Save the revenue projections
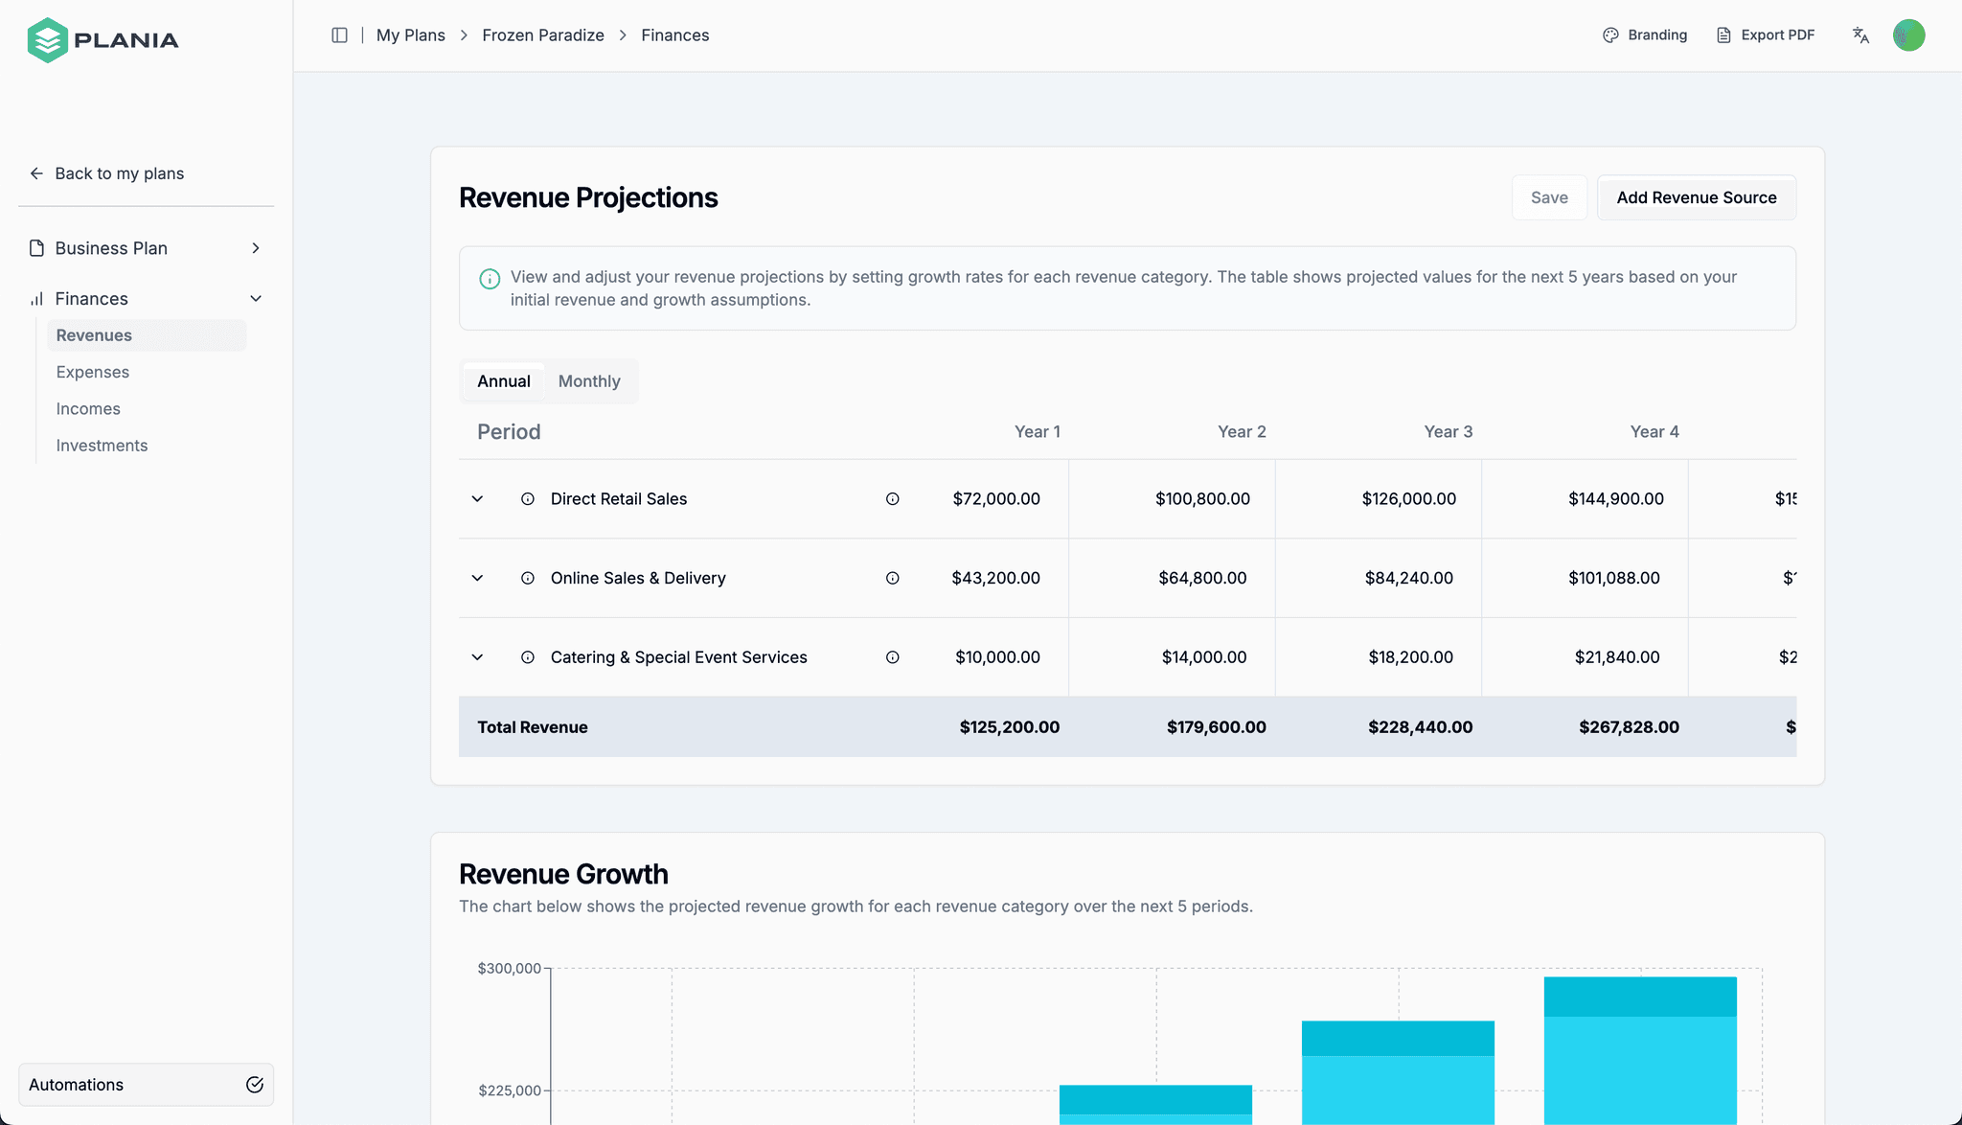 click(1549, 197)
